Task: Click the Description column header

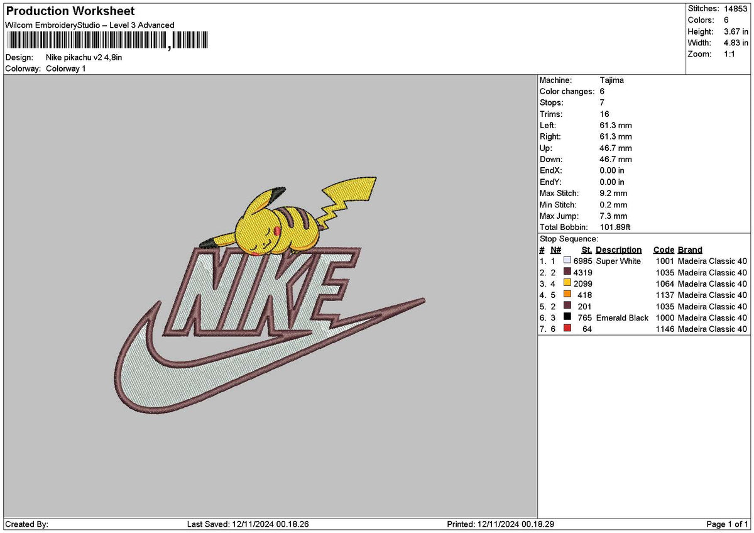Action: pos(619,250)
